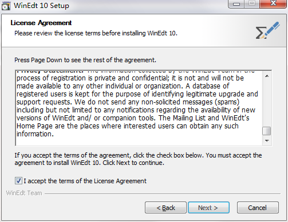The height and width of the screenshot is (222, 288).
Task: Click the 'License Agreement' heading
Action: [41, 23]
